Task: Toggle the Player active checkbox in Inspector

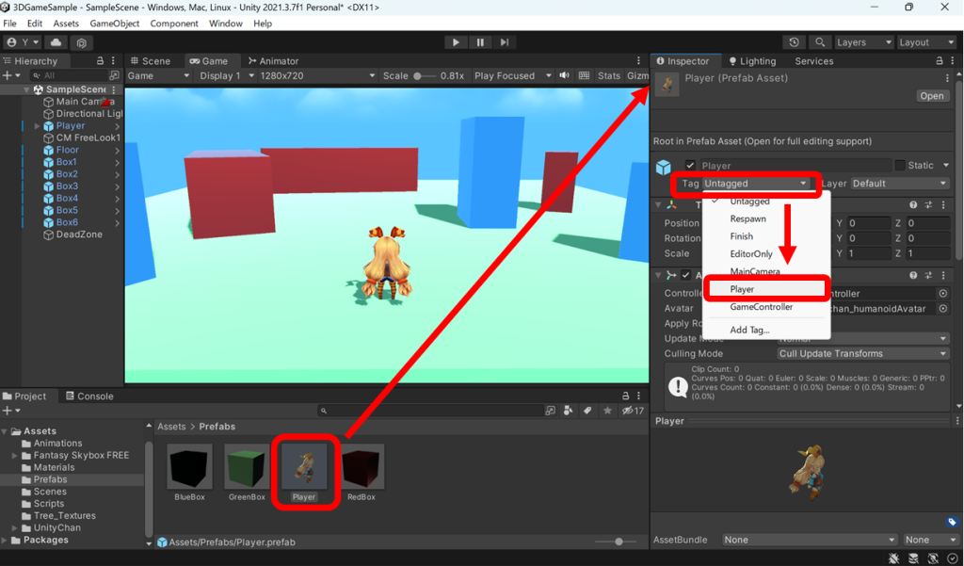Action: 690,165
